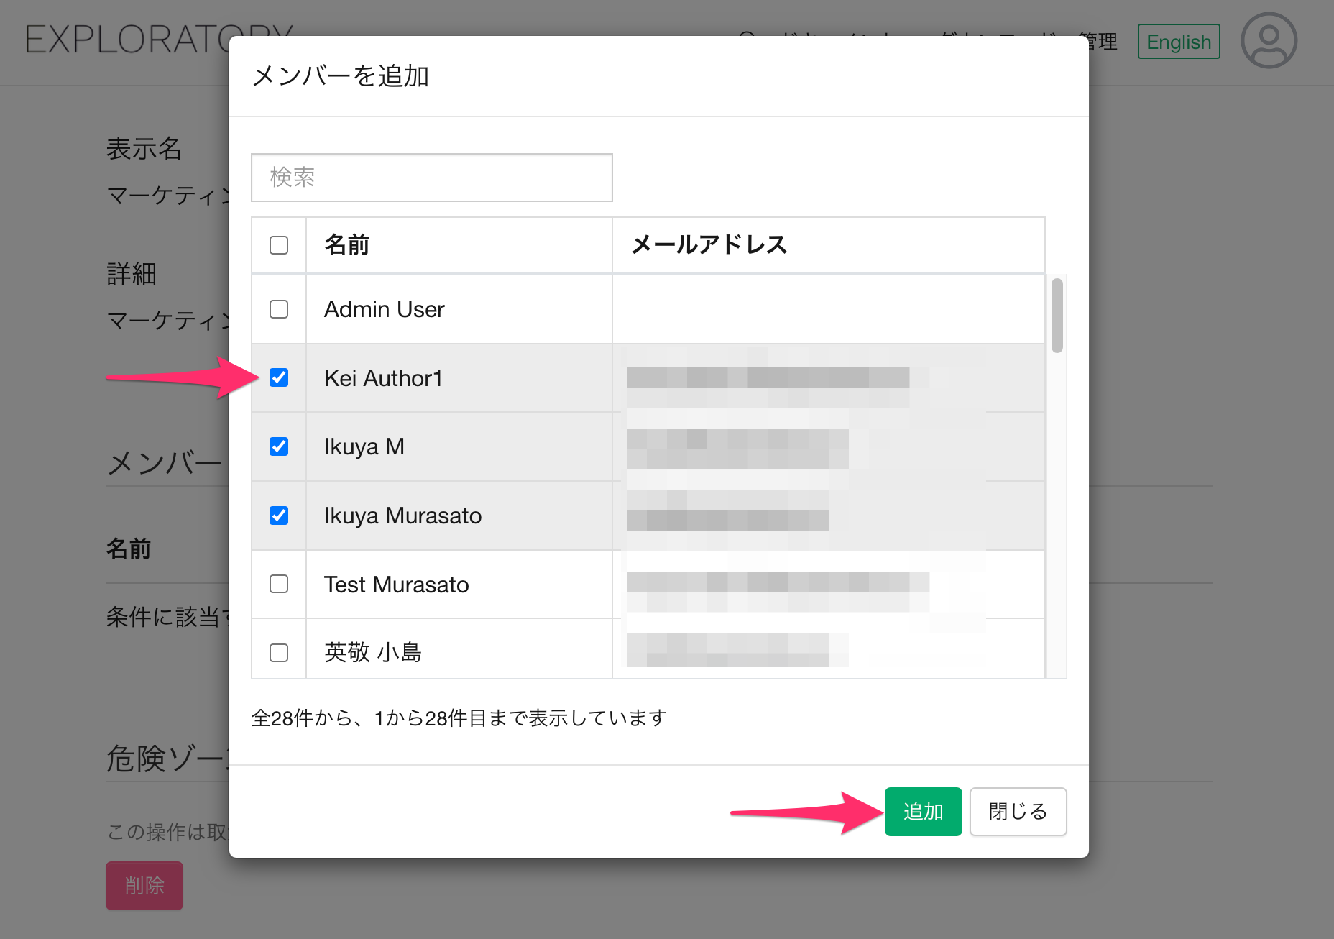Select the Test Murasato row name
1334x939 pixels.
[396, 585]
